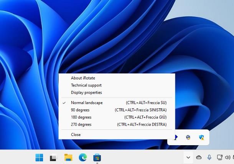Viewport: 234px width, 164px height.
Task: Click the CTRL+ALT+Freccia DESTRA shortcut text
Action: click(142, 124)
